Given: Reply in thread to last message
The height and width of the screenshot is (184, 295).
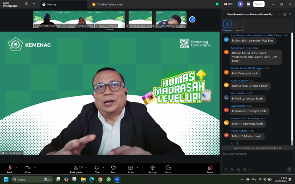Looking at the screenshot, I should pyautogui.click(x=233, y=143).
